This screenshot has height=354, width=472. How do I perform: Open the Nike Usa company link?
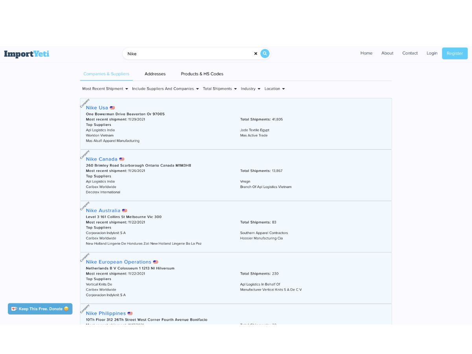(x=97, y=108)
